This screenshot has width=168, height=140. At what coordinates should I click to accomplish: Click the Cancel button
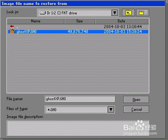136,109
